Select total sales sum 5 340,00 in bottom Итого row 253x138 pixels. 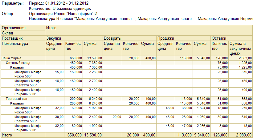coord(202,135)
